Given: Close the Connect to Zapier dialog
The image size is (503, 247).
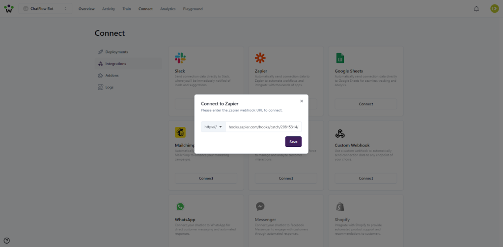Looking at the screenshot, I should point(302,101).
